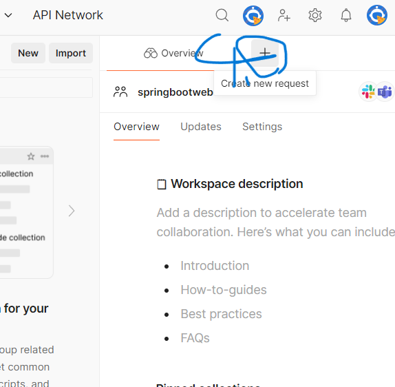Click the sidebar search input field
Image resolution: width=395 pixels, height=387 pixels.
coord(46,87)
